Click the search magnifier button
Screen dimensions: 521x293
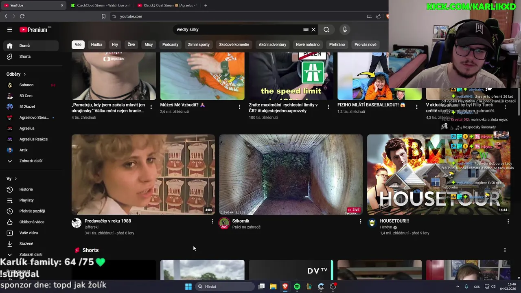tap(326, 29)
